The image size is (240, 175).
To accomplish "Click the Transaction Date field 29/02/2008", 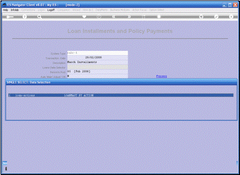I will pyautogui.click(x=98, y=57).
